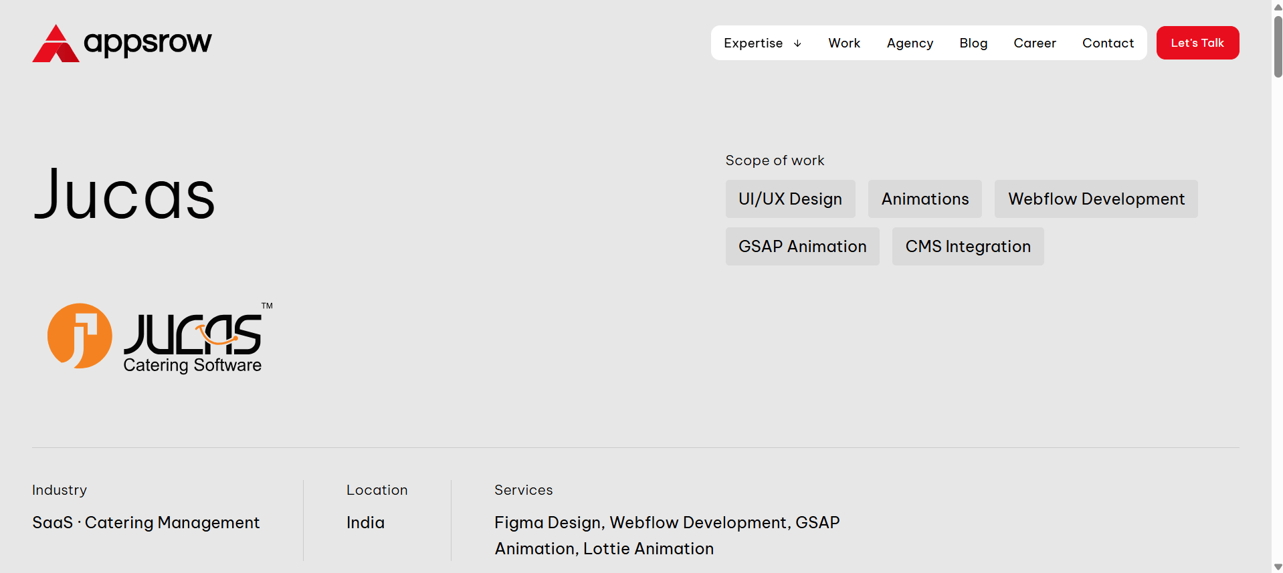Screen dimensions: 1283x573
Task: Click the Figma Design services text
Action: coord(667,536)
